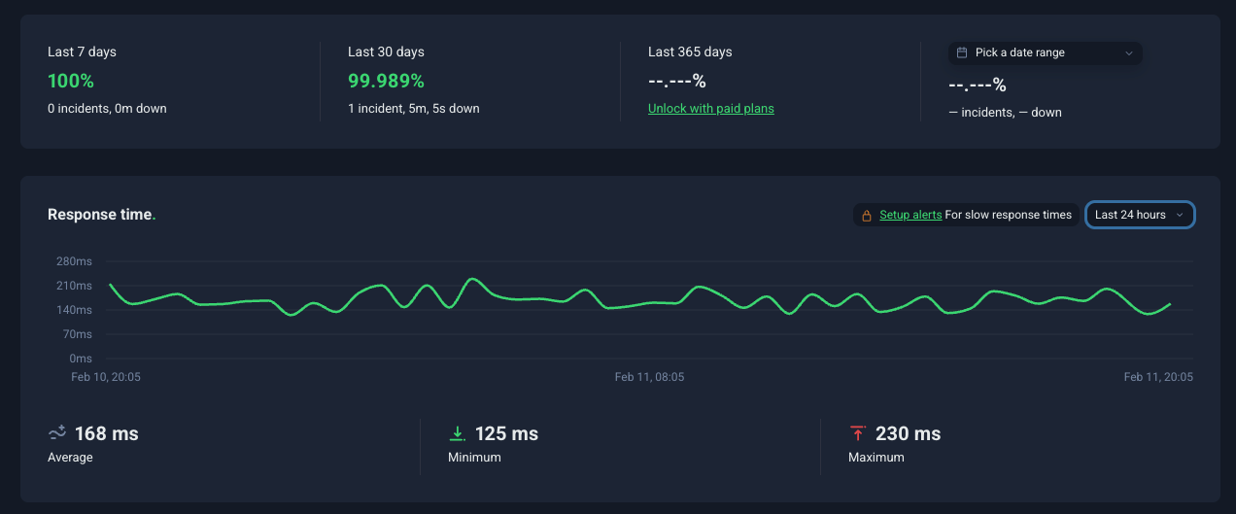The image size is (1236, 514).
Task: Click the 280ms y-axis label
Action: [74, 261]
